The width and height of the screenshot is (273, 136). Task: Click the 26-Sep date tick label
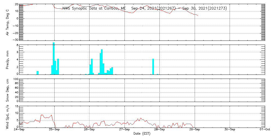tap(90, 130)
